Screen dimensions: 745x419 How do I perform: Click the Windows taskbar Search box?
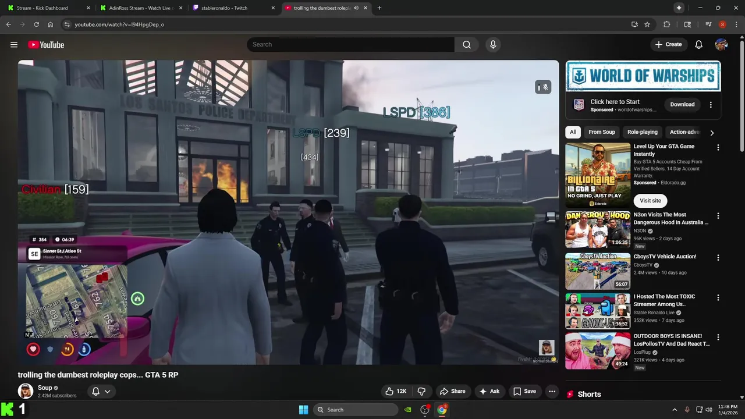pos(356,410)
